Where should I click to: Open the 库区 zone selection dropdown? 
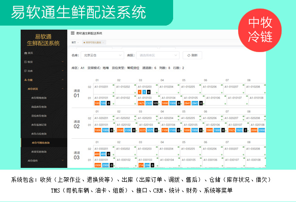(x=158, y=55)
